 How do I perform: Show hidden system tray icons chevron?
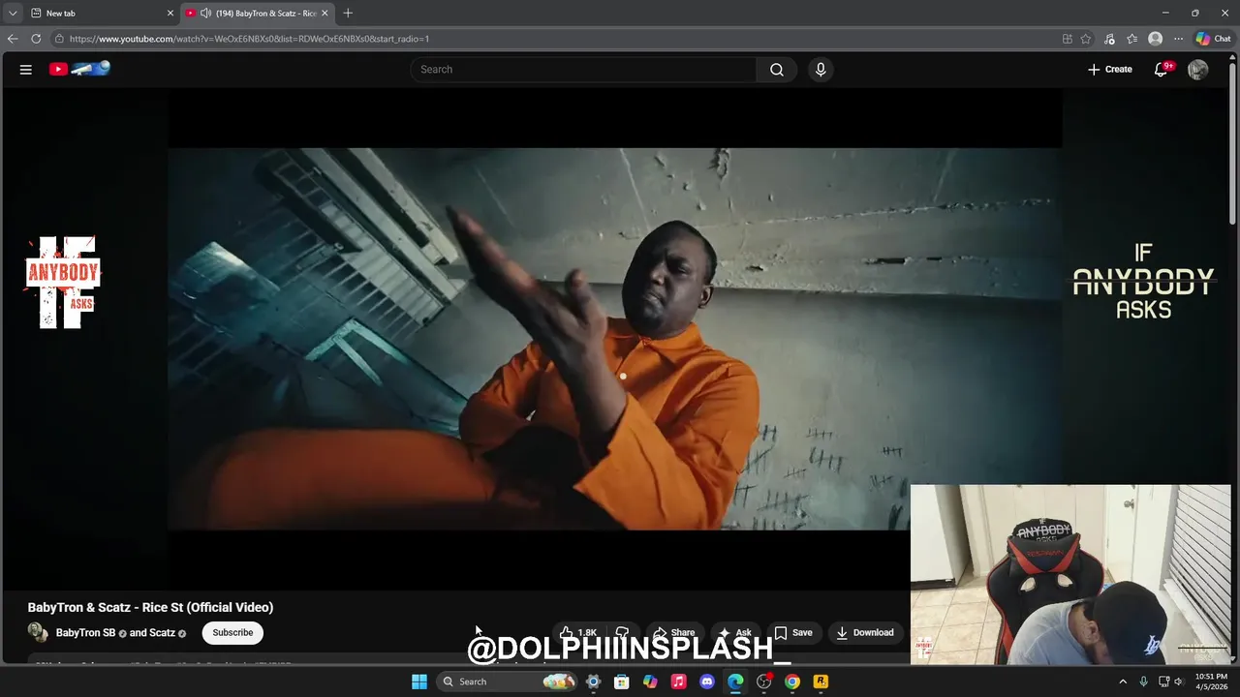[x=1123, y=682]
